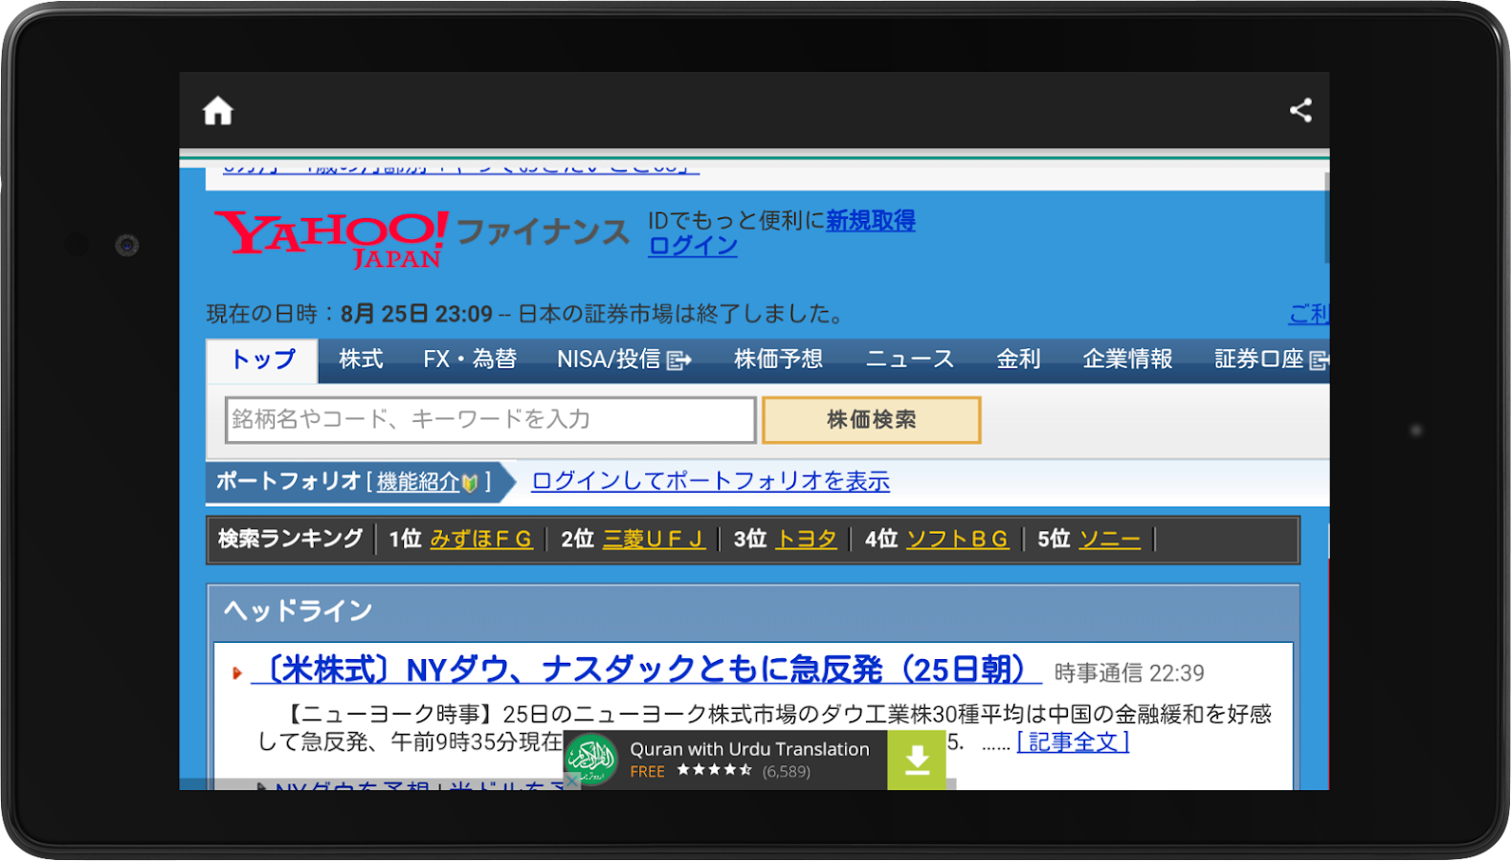Click the Quran with Urdu Translation ad title
The image size is (1511, 861).
point(749,749)
